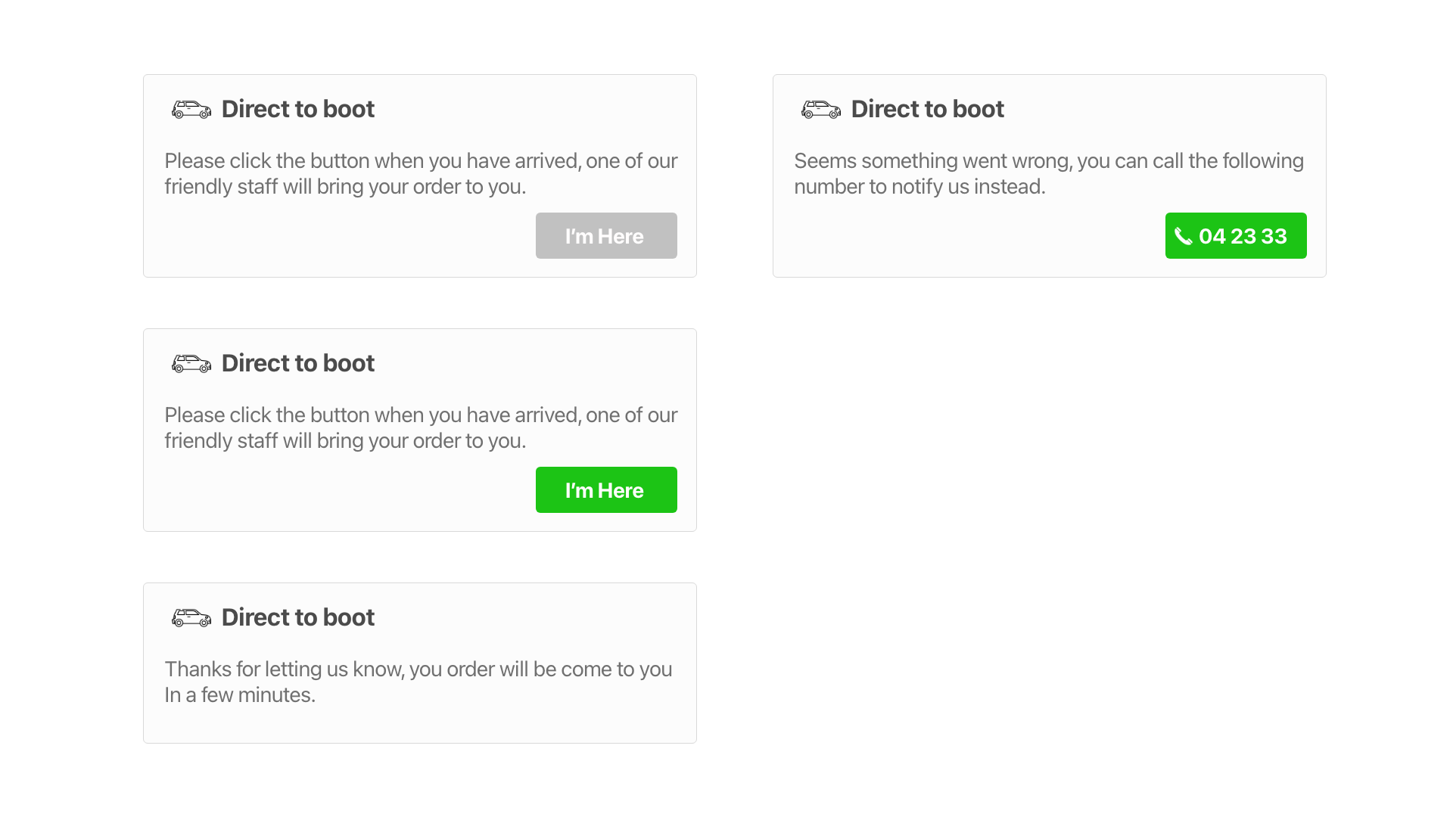The height and width of the screenshot is (817, 1453).
Task: Call the number 04 23 33
Action: coord(1235,235)
